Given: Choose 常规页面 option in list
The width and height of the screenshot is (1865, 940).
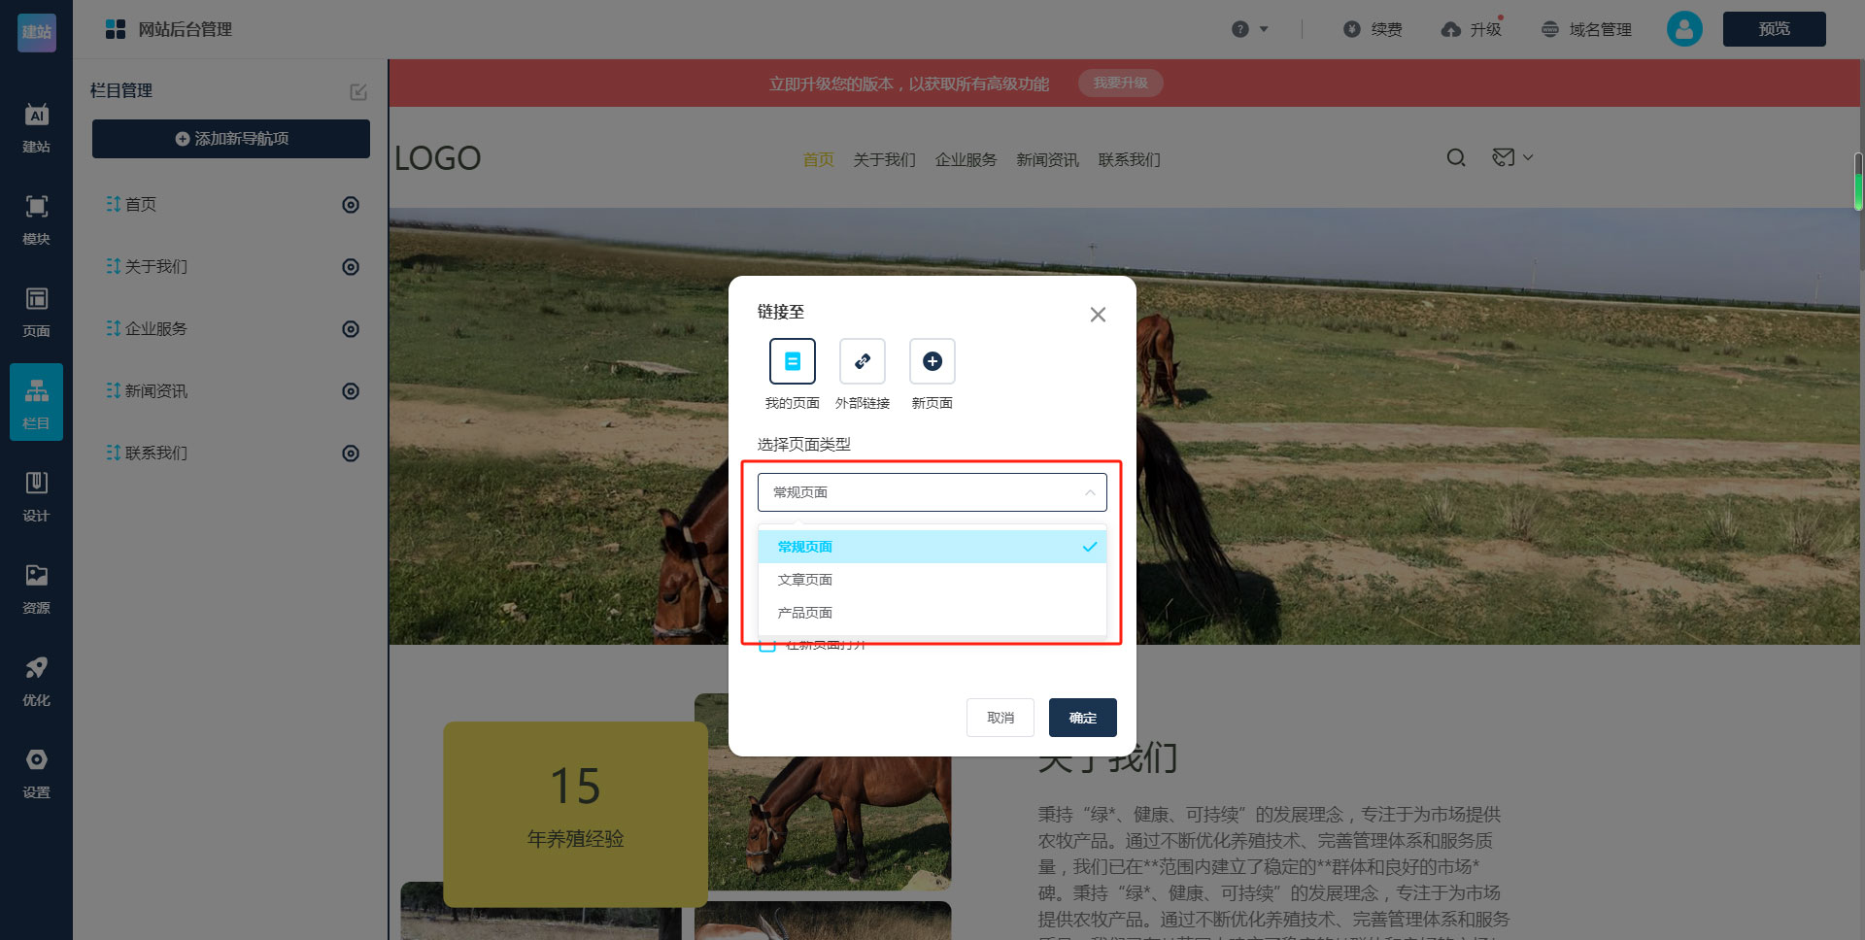Looking at the screenshot, I should (932, 547).
